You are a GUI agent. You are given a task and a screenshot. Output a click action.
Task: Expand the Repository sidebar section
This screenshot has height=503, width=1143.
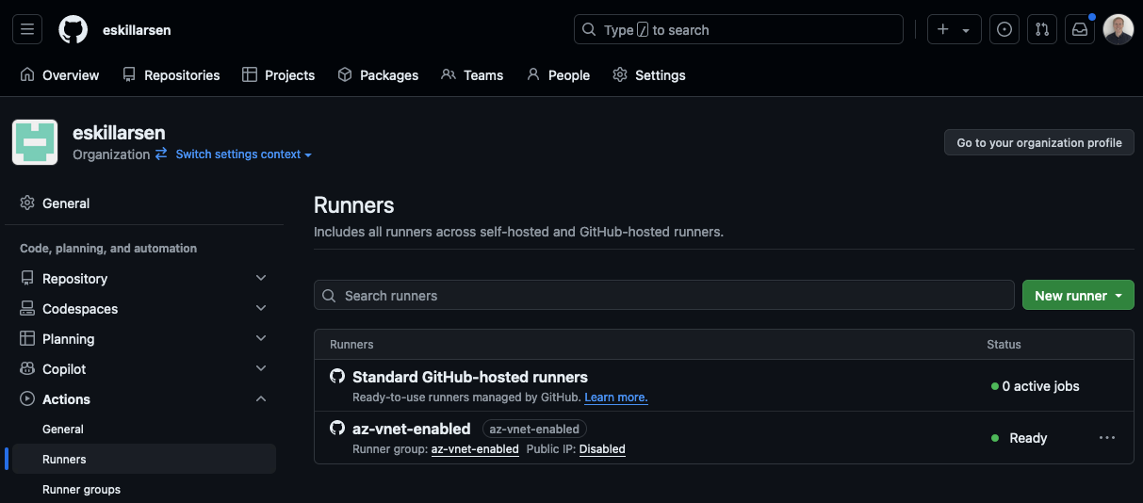tap(144, 279)
